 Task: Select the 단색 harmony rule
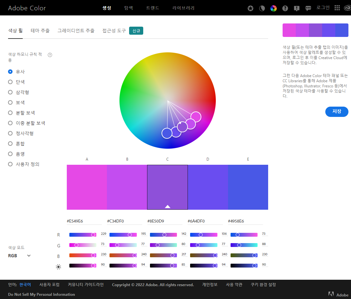10,82
